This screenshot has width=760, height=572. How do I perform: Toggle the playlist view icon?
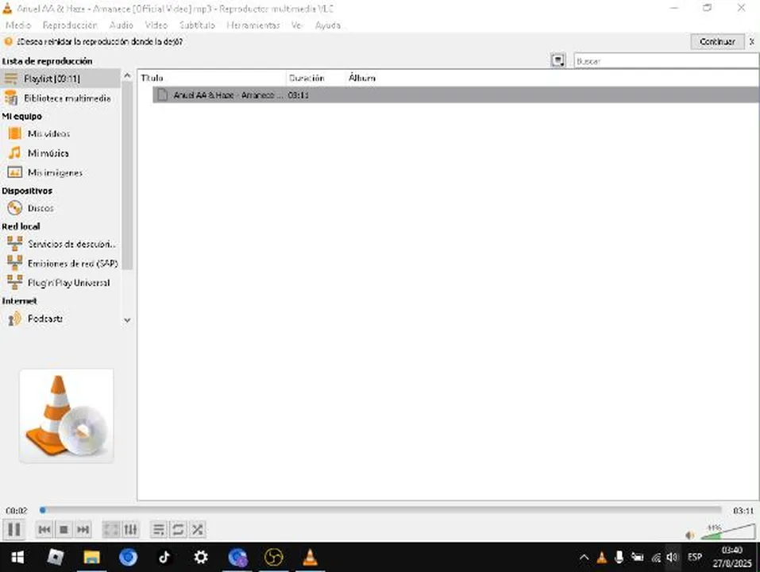point(159,529)
